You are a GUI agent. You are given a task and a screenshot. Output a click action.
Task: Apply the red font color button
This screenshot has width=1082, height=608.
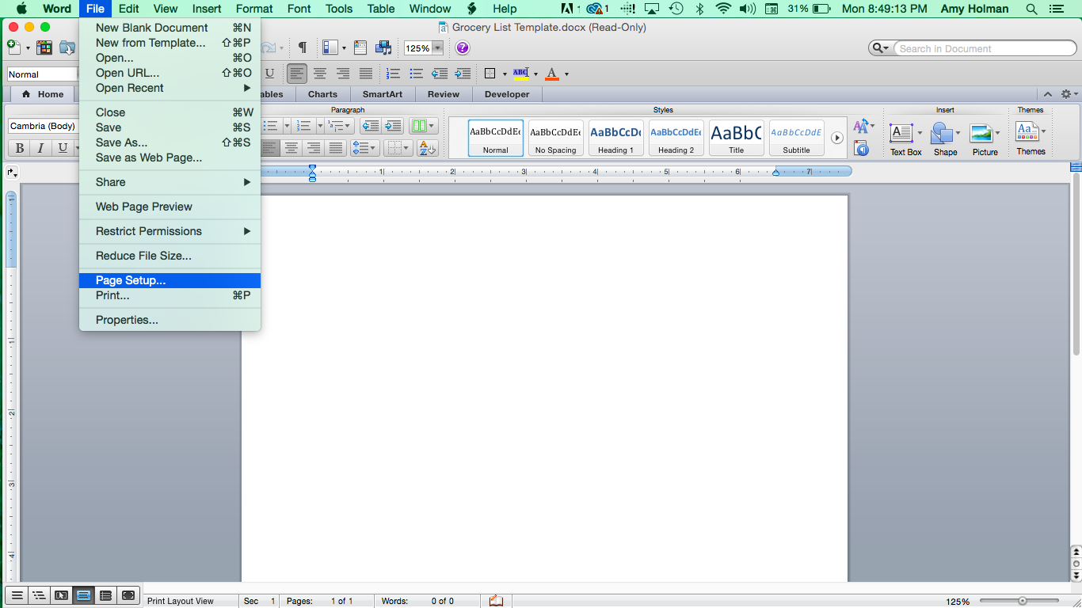tap(552, 74)
